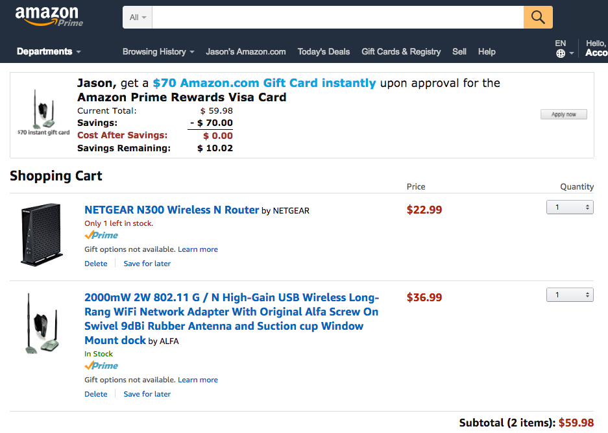Click Prime badge under ALFA adapter
This screenshot has width=608, height=433.
coord(101,365)
